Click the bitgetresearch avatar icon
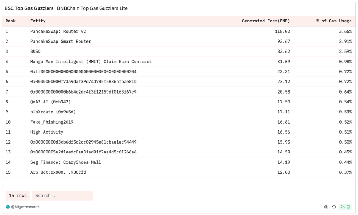The image size is (358, 215). coord(8,207)
